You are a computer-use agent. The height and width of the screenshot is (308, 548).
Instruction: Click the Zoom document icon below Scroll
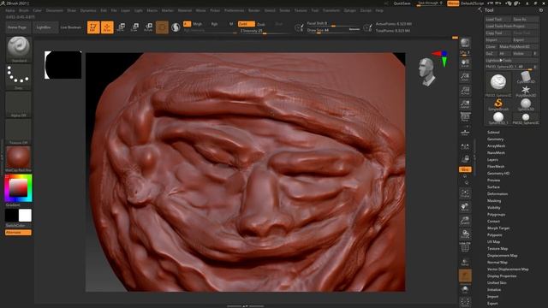465,77
